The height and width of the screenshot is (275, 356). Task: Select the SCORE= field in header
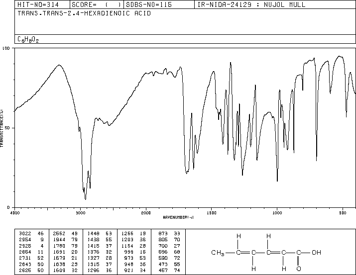point(97,4)
